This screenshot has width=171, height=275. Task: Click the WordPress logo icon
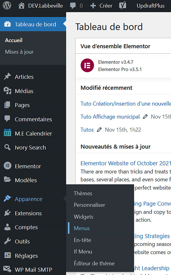coord(7,6)
